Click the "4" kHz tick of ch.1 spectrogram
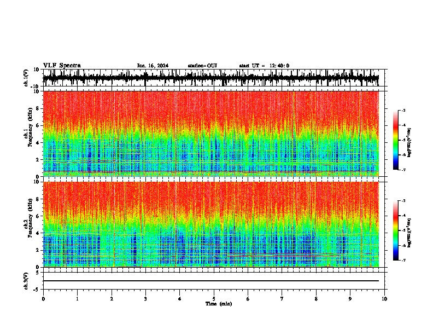The width and height of the screenshot is (433, 335). point(38,143)
